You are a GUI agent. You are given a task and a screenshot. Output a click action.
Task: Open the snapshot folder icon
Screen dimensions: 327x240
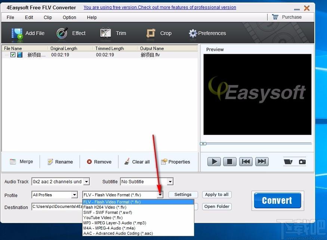pos(288,162)
